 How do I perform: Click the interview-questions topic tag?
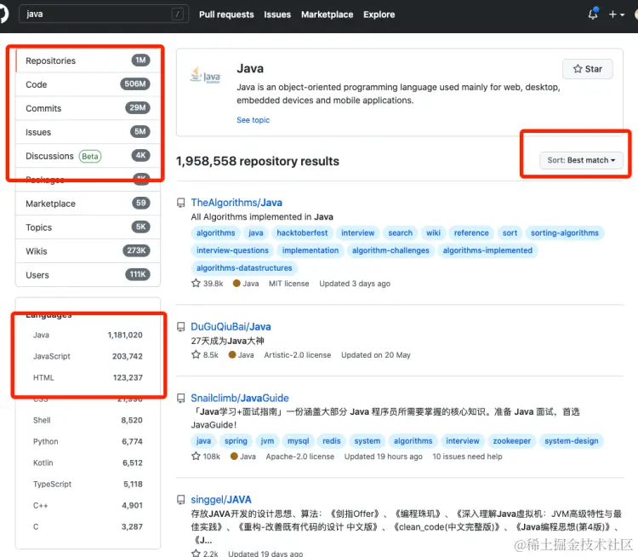tap(232, 250)
